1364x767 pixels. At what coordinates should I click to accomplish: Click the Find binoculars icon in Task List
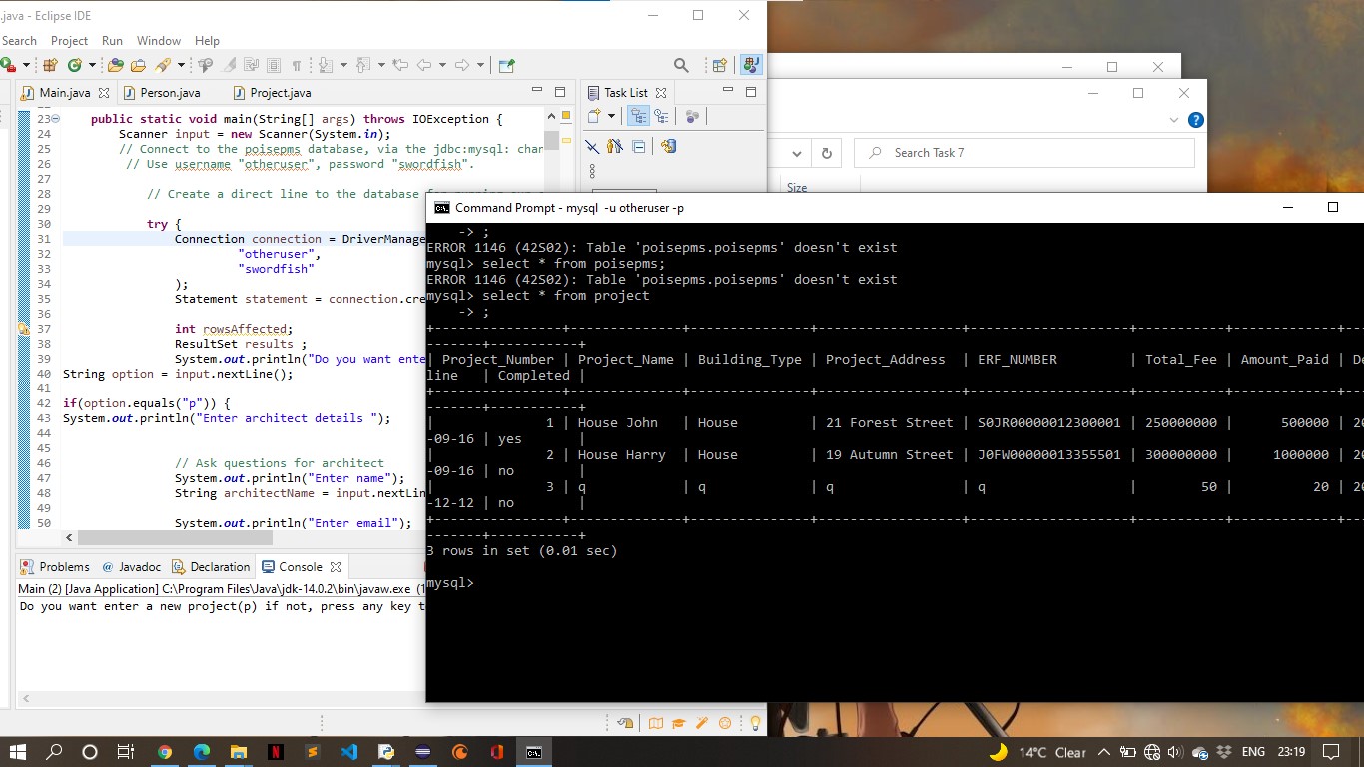tap(615, 146)
